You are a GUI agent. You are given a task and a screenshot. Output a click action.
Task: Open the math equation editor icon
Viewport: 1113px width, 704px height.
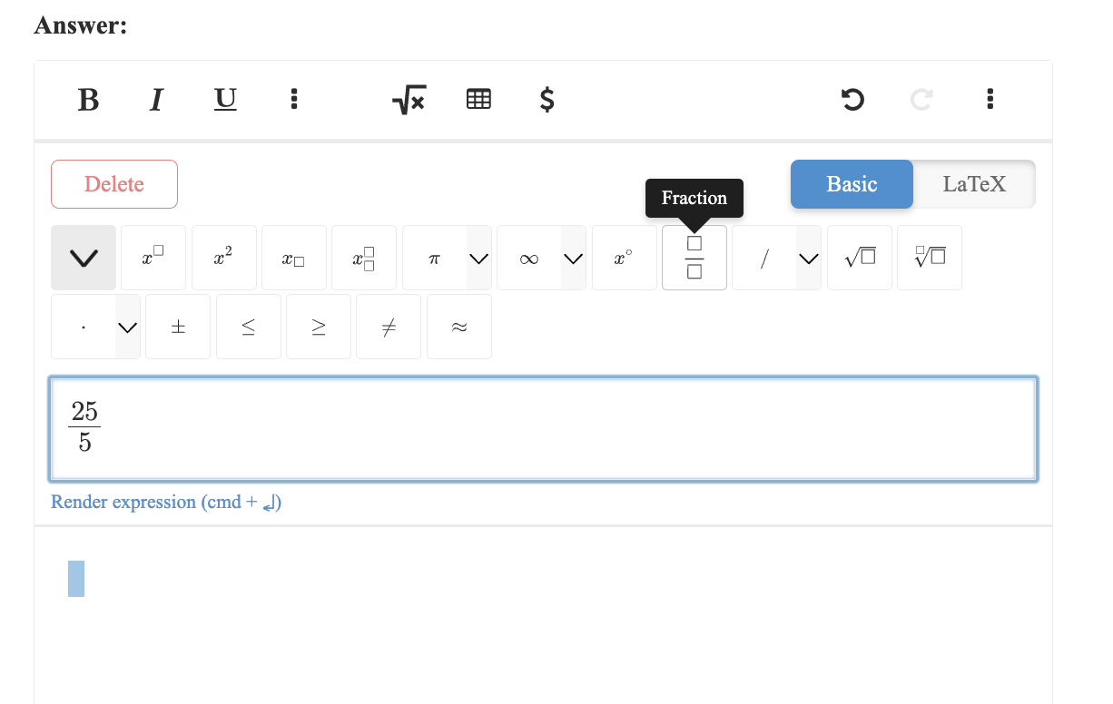point(409,100)
